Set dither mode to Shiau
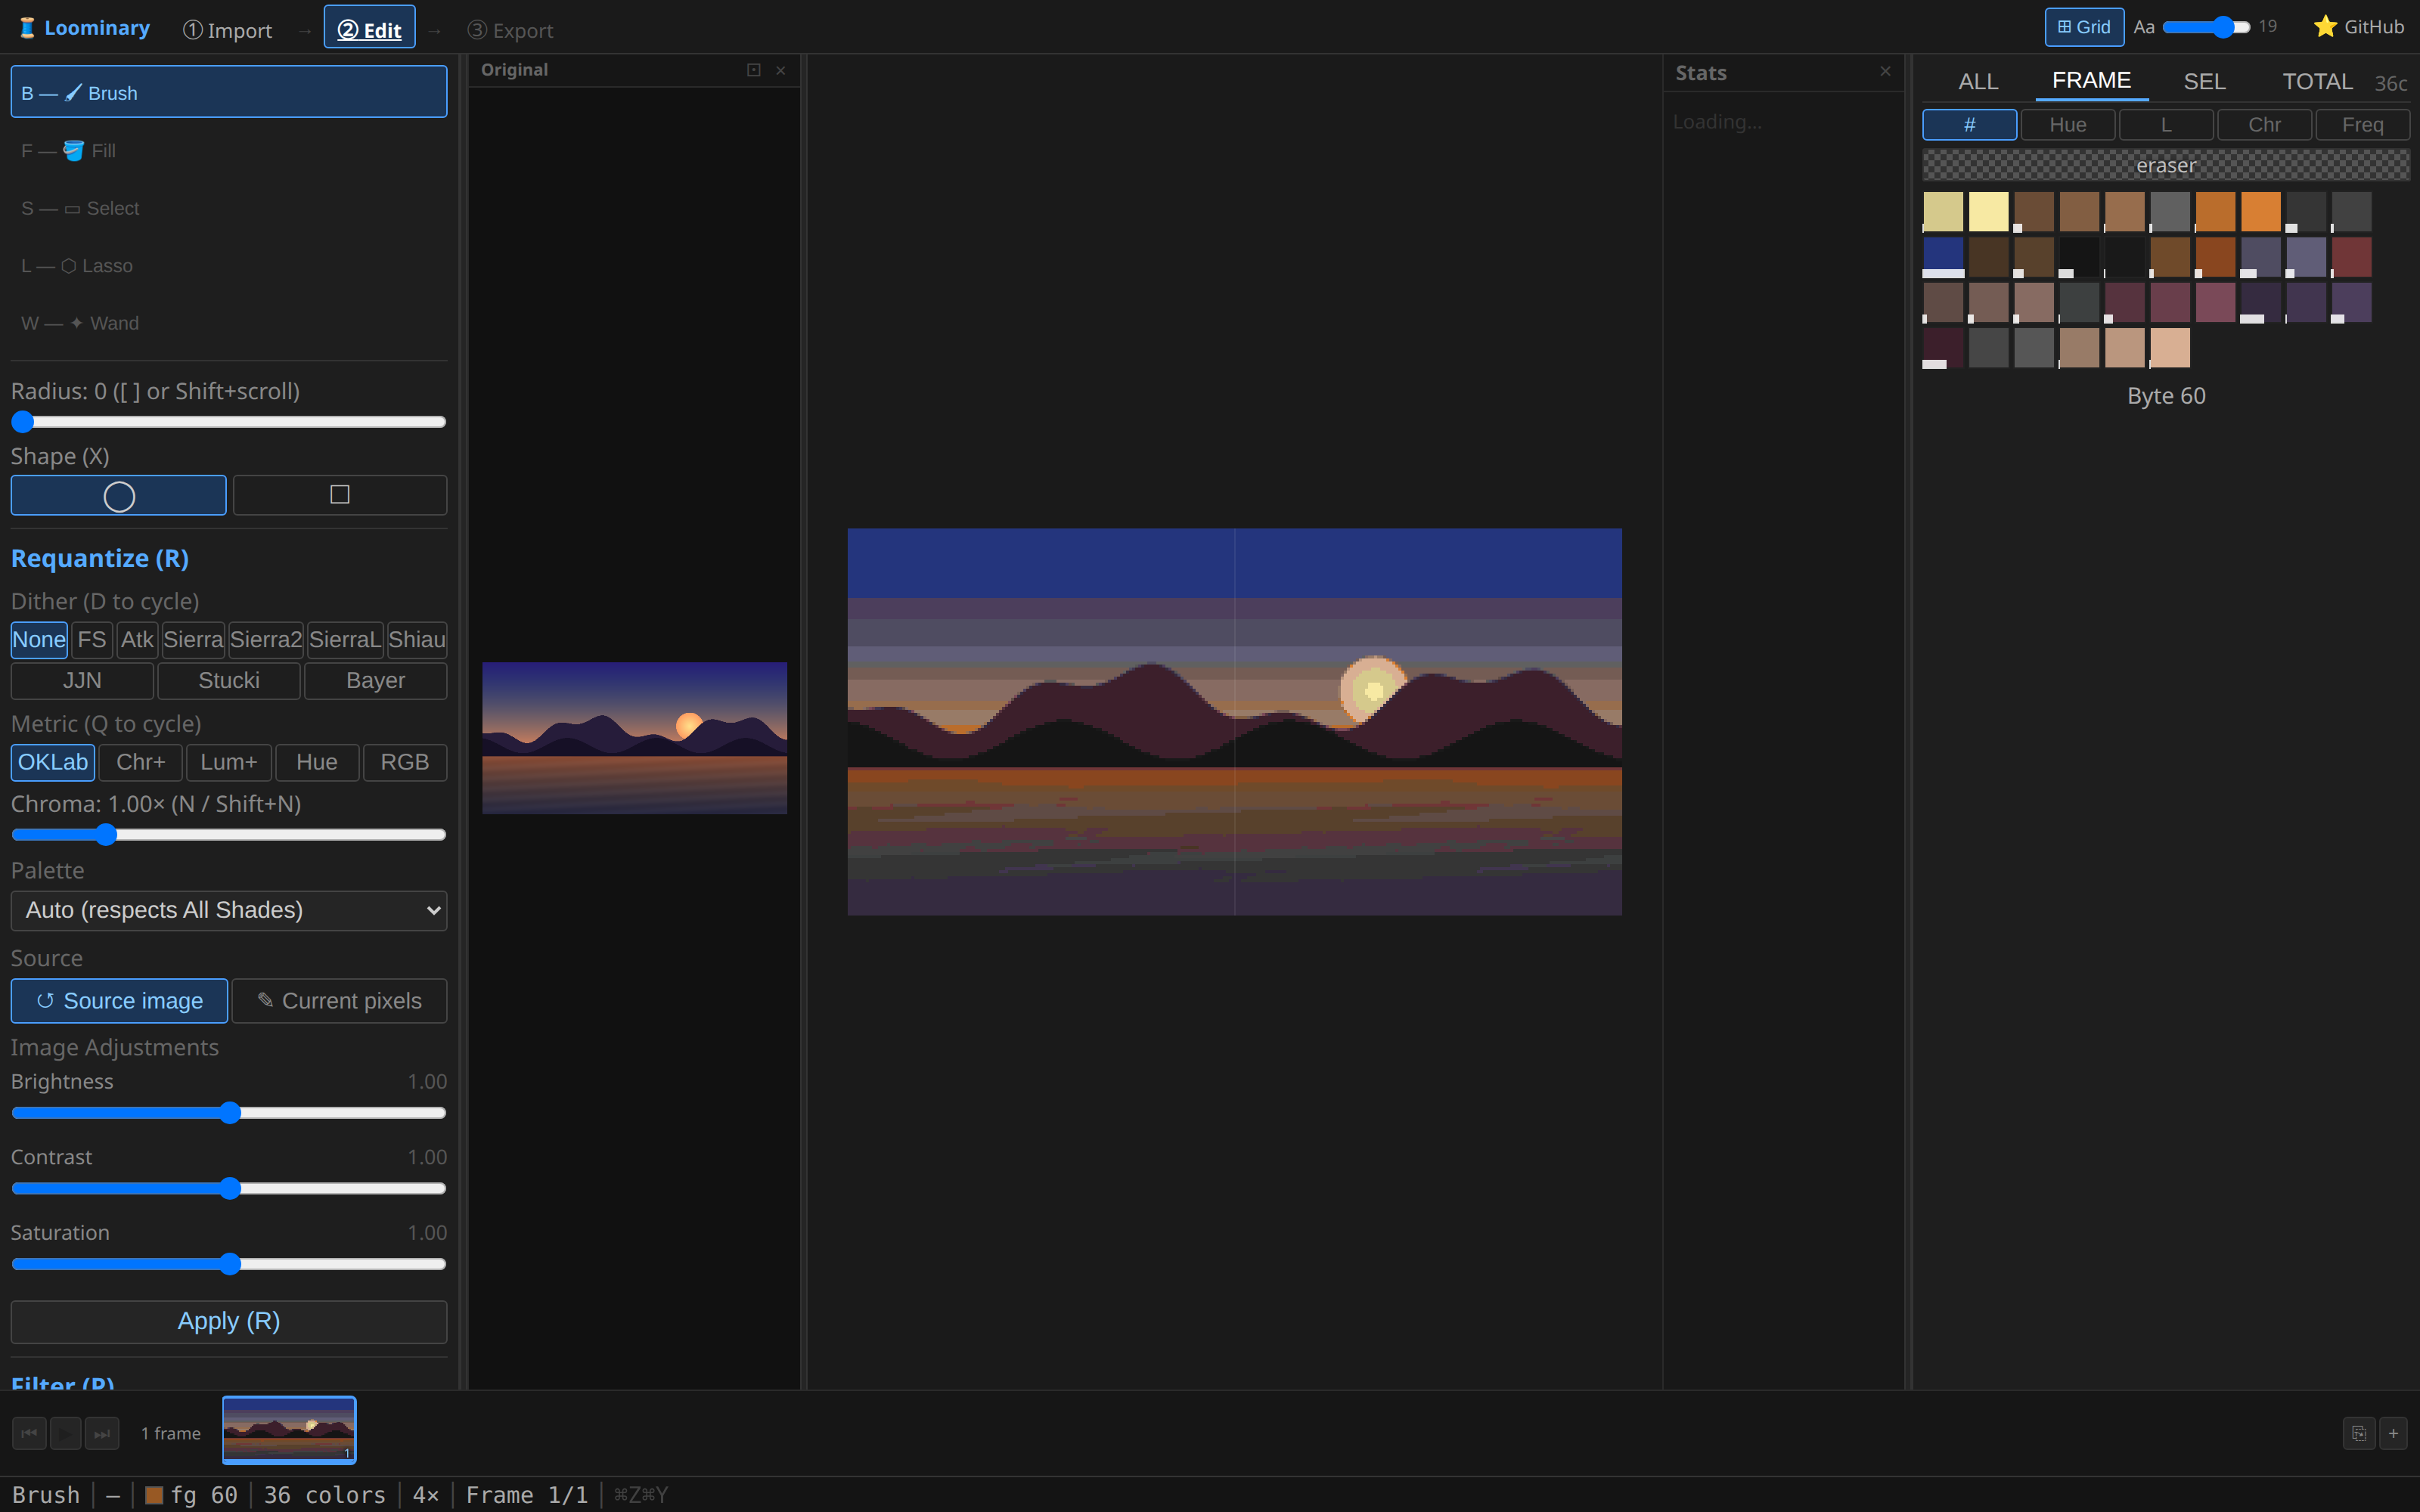The image size is (2420, 1512). click(x=417, y=640)
